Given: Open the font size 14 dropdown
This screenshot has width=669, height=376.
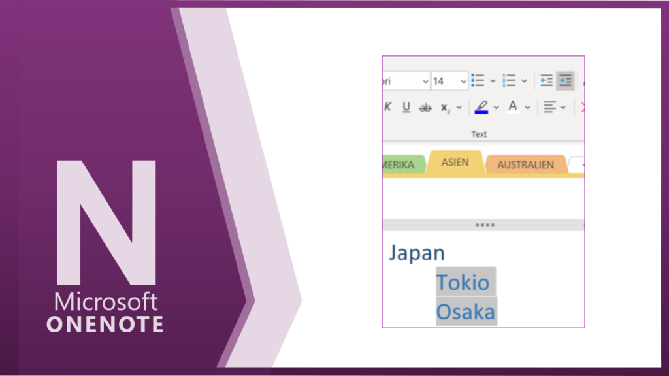Looking at the screenshot, I should pyautogui.click(x=463, y=81).
